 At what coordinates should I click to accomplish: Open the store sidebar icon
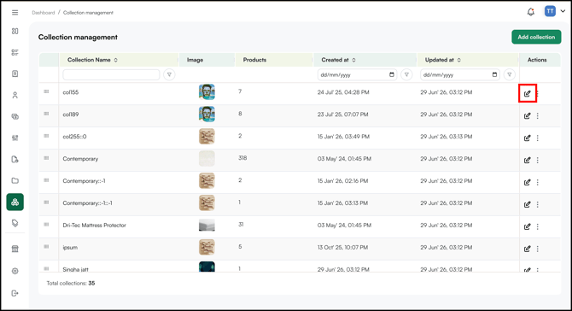pos(15,249)
